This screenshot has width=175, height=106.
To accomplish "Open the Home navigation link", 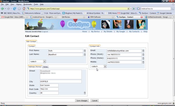I will tap(85, 32).
